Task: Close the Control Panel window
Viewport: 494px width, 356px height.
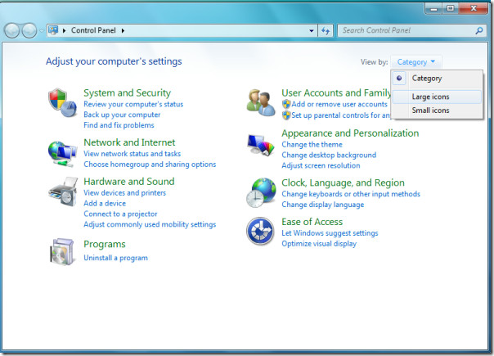Action: pos(474,8)
